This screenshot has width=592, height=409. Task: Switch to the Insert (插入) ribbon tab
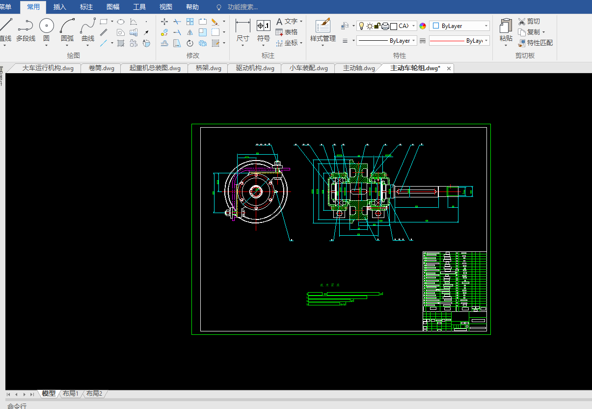click(x=60, y=7)
